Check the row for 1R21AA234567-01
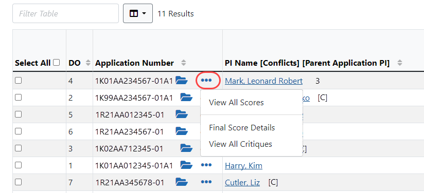 click(x=18, y=131)
